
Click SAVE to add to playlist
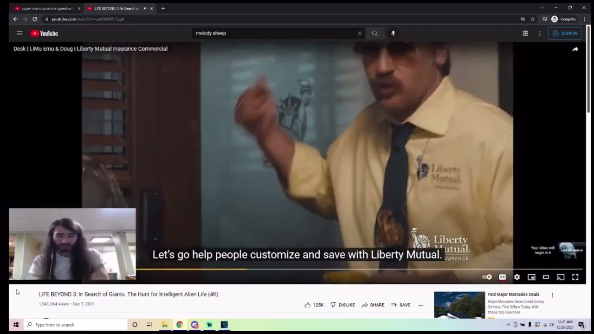click(400, 305)
